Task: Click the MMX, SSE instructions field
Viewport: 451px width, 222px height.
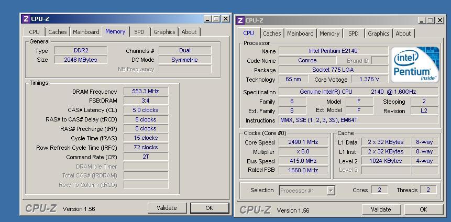Action: (x=358, y=120)
